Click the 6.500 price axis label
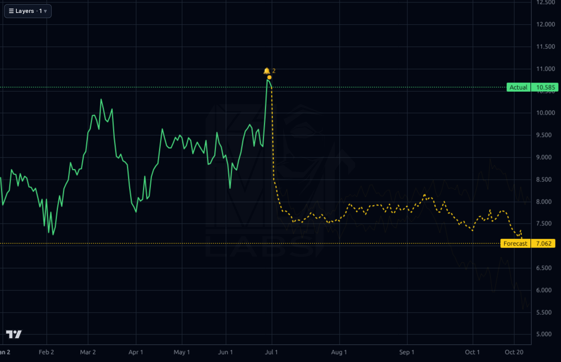Image resolution: width=561 pixels, height=362 pixels. click(x=544, y=268)
